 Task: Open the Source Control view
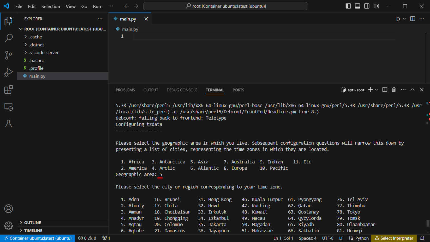click(x=9, y=55)
